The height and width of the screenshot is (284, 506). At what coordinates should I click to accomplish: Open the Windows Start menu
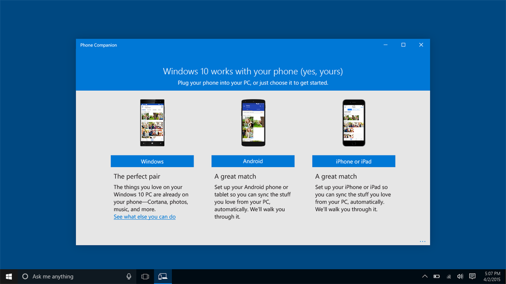click(9, 277)
